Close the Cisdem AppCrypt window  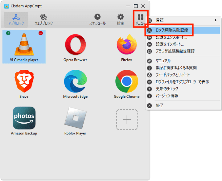point(143,6)
